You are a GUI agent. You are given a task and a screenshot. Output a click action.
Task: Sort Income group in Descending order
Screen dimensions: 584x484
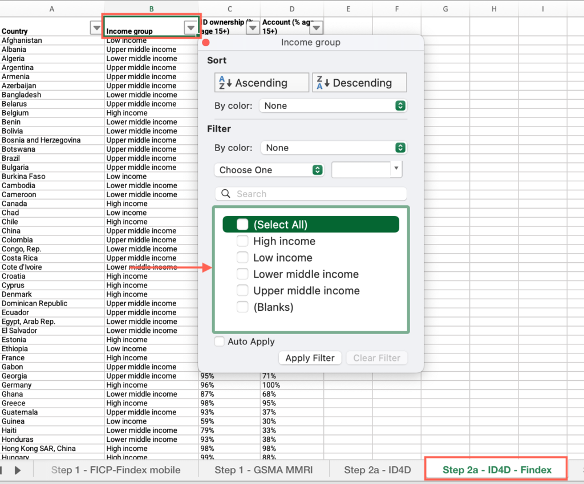(x=359, y=83)
